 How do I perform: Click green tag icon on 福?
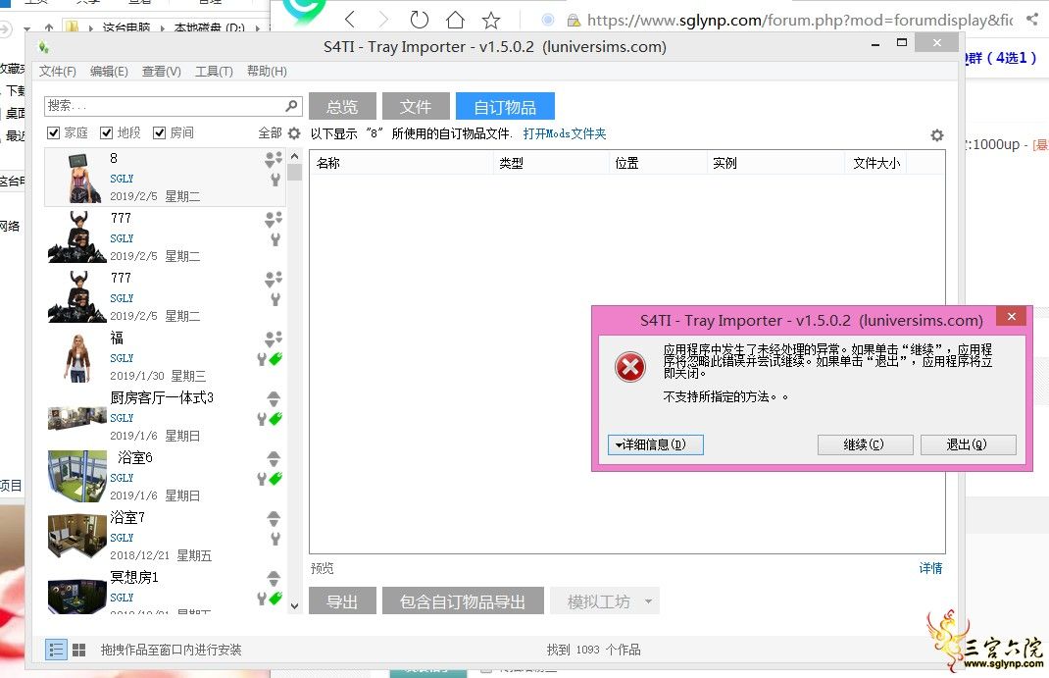275,359
